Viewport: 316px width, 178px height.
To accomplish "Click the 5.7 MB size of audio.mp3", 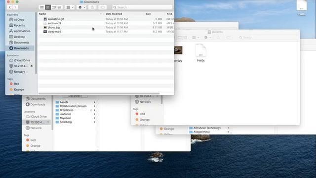I will [x=157, y=23].
